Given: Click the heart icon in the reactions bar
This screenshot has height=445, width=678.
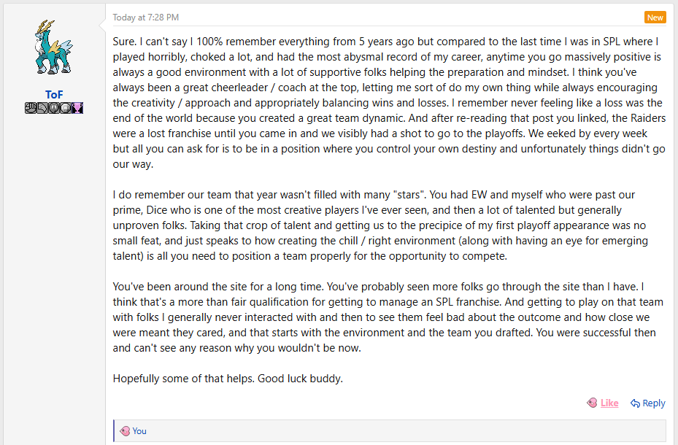Looking at the screenshot, I should [x=125, y=430].
